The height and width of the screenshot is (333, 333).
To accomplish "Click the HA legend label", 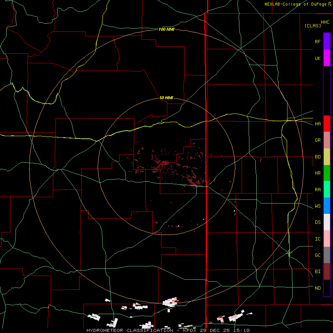I will click(317, 124).
